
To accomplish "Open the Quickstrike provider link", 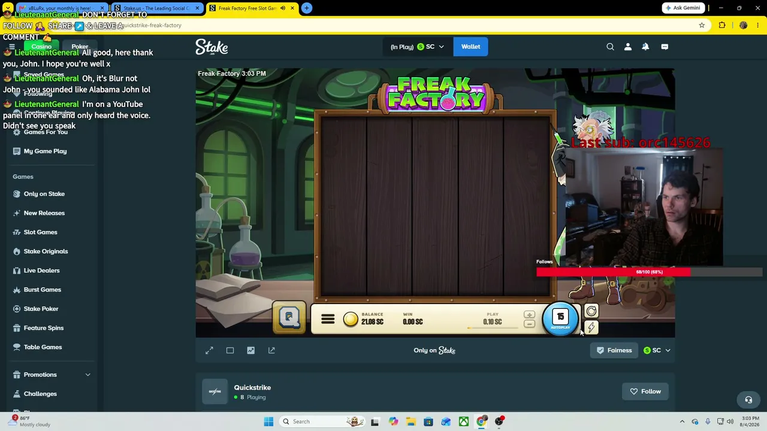I will point(252,387).
